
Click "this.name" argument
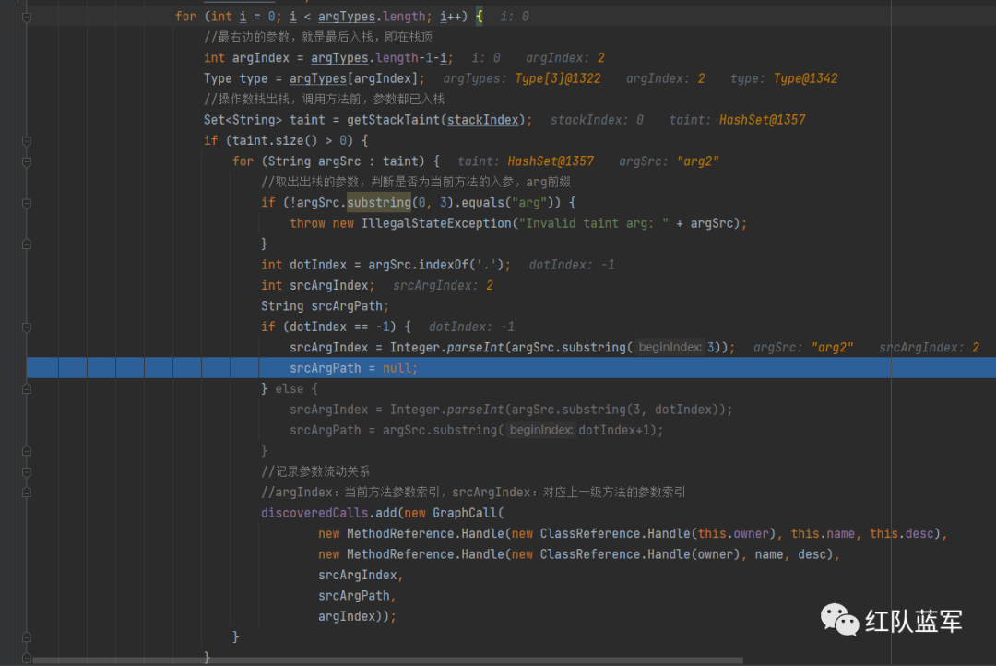pyautogui.click(x=824, y=534)
